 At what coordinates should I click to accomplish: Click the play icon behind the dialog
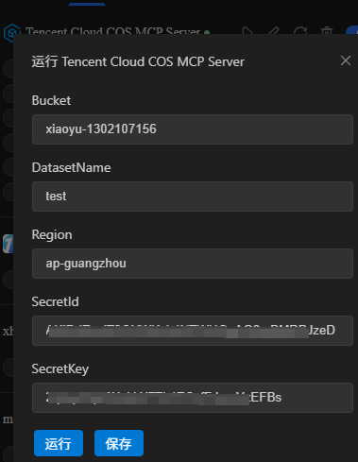(247, 30)
